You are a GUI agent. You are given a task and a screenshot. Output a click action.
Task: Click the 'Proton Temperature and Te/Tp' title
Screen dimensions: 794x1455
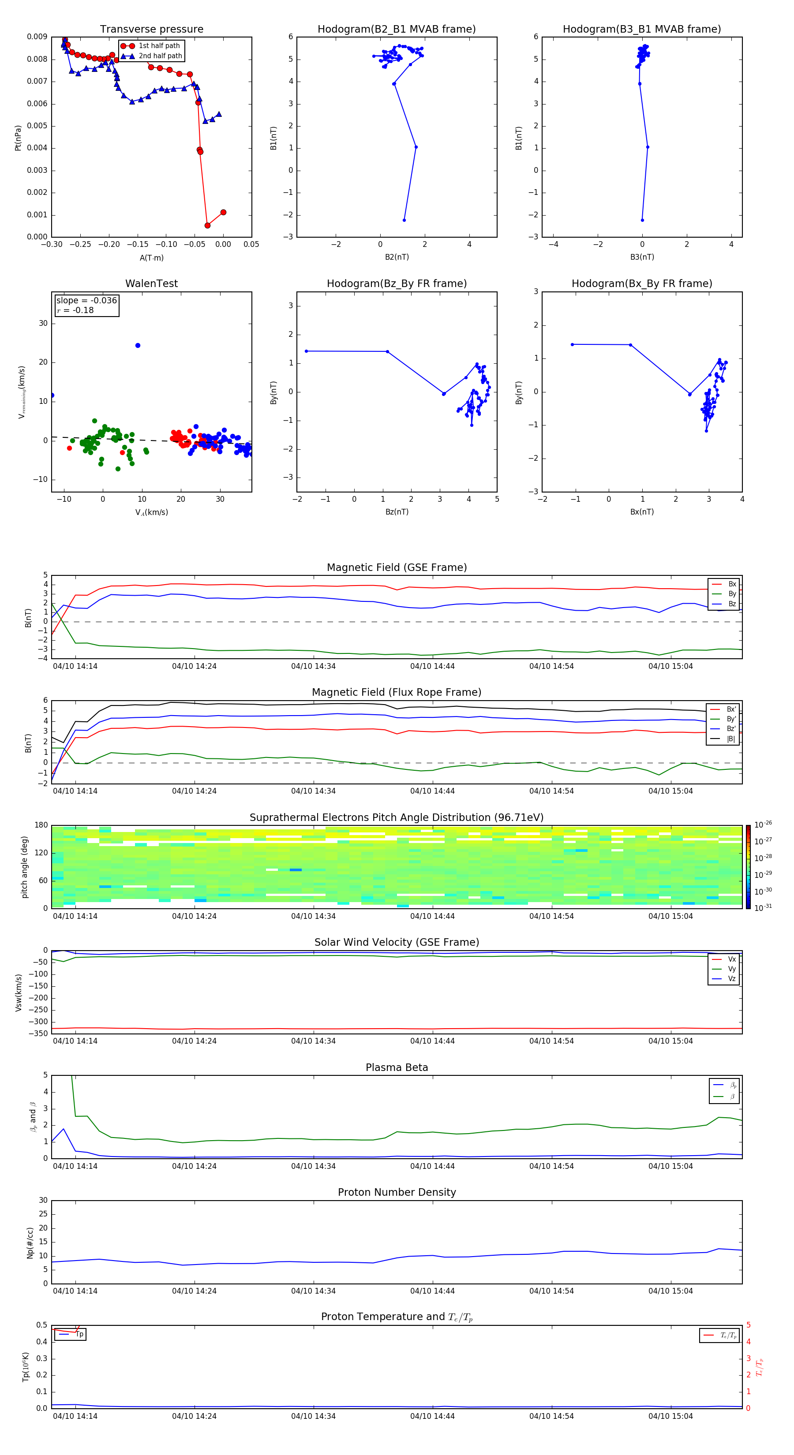pyautogui.click(x=397, y=1317)
